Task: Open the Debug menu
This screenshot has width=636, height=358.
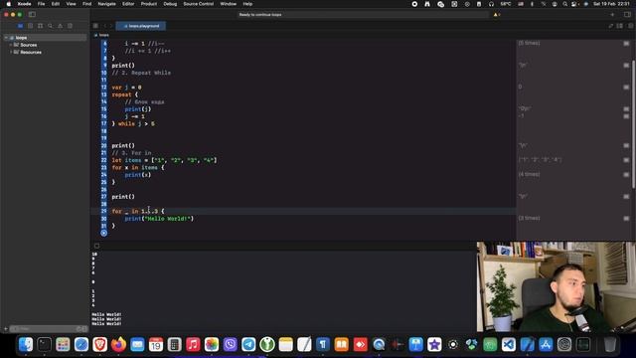Action: click(170, 4)
